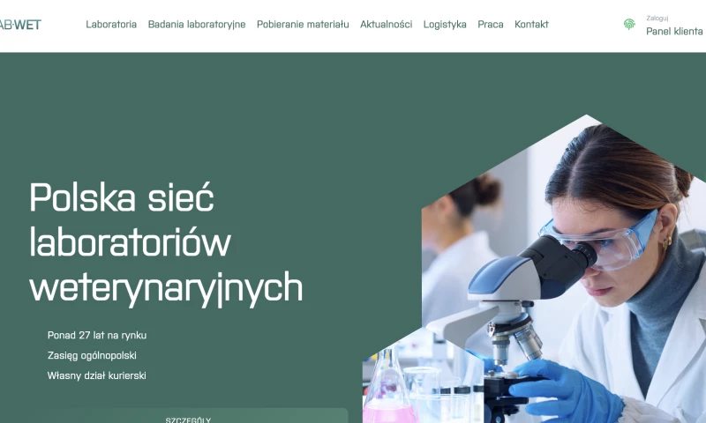Image resolution: width=706 pixels, height=423 pixels.
Task: Click the text Ponad 27 lat na rynku
Action: pos(97,336)
